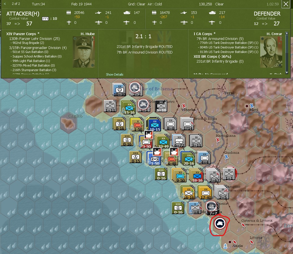Click Rieti blue airfield marker
This screenshot has height=254, width=293.
(x=251, y=106)
